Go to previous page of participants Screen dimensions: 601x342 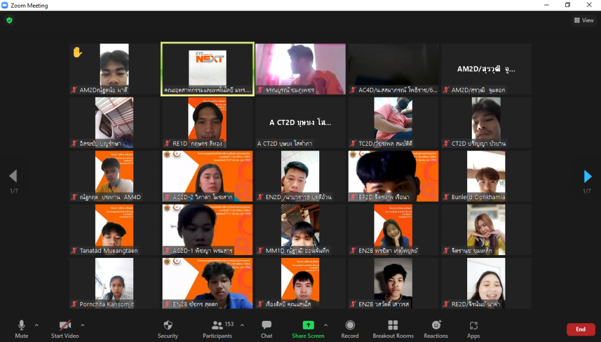point(13,176)
